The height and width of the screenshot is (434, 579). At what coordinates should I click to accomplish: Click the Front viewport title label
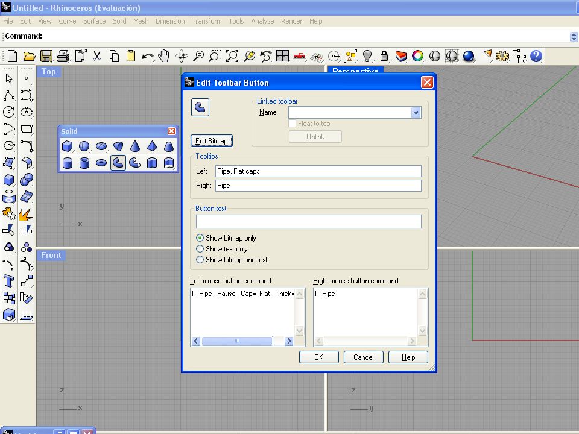[x=51, y=255]
